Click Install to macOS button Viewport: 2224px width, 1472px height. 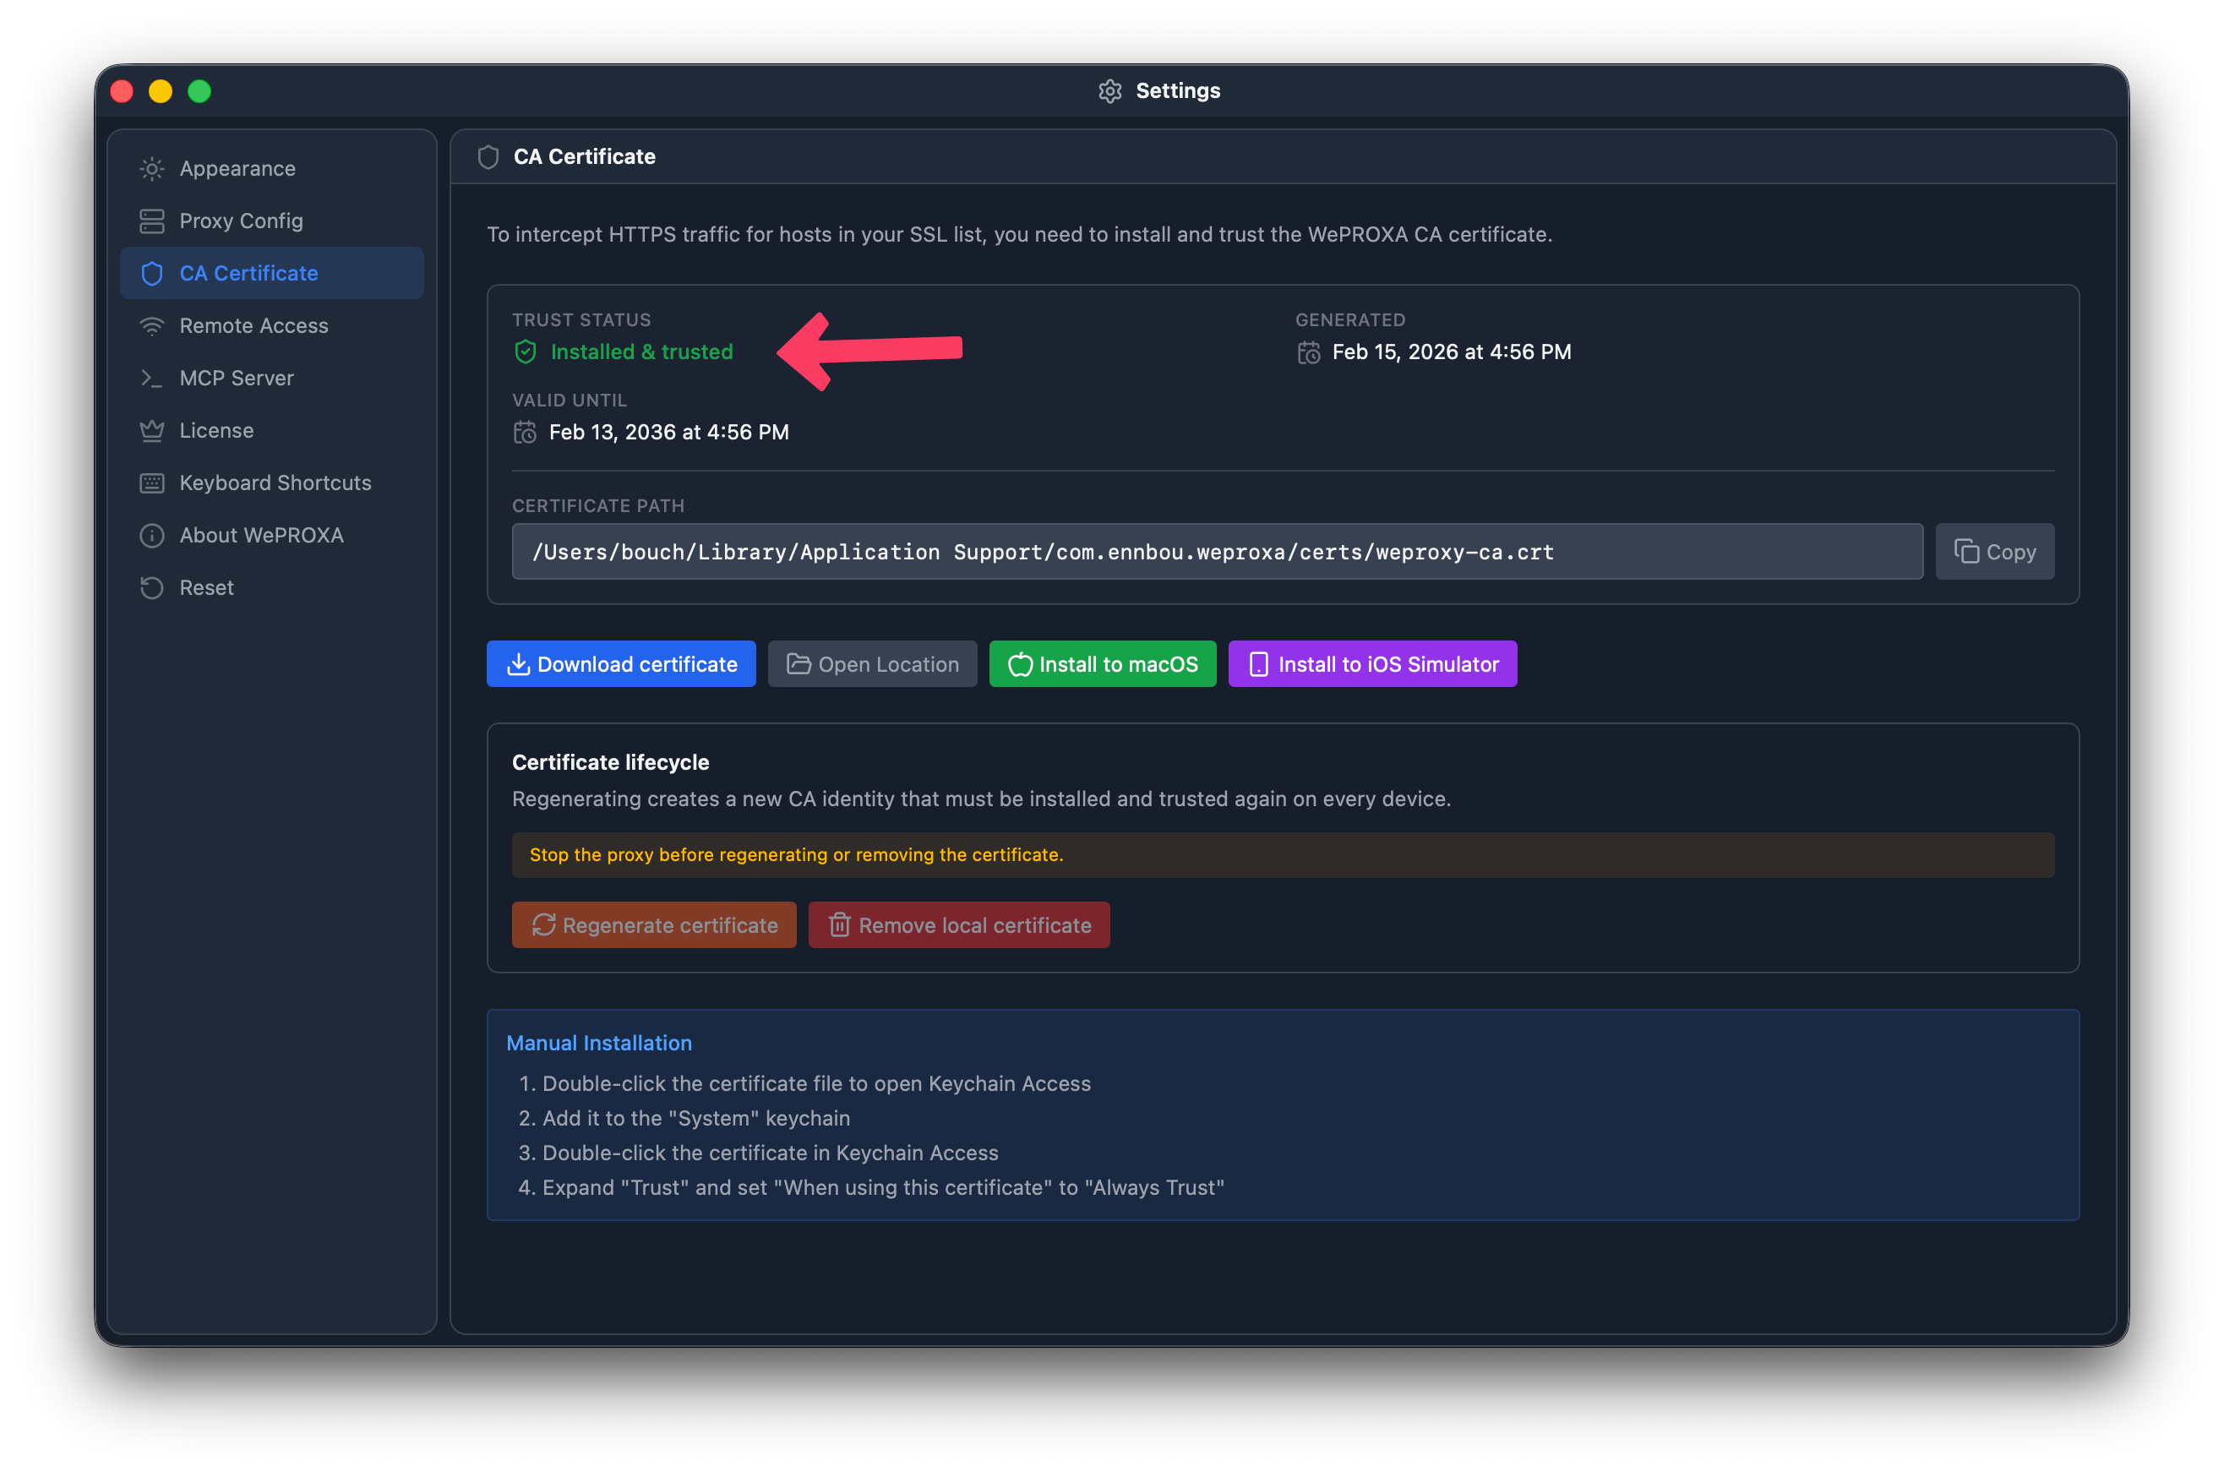[1103, 665]
